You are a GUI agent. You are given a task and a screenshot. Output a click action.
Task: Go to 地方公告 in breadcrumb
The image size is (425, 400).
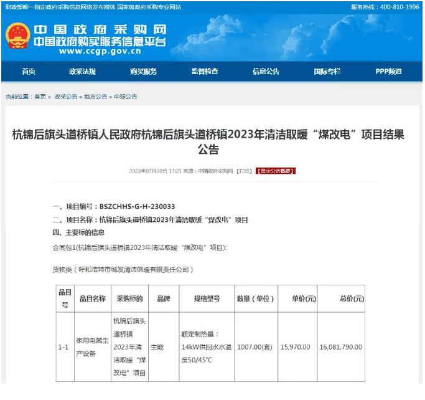96,97
